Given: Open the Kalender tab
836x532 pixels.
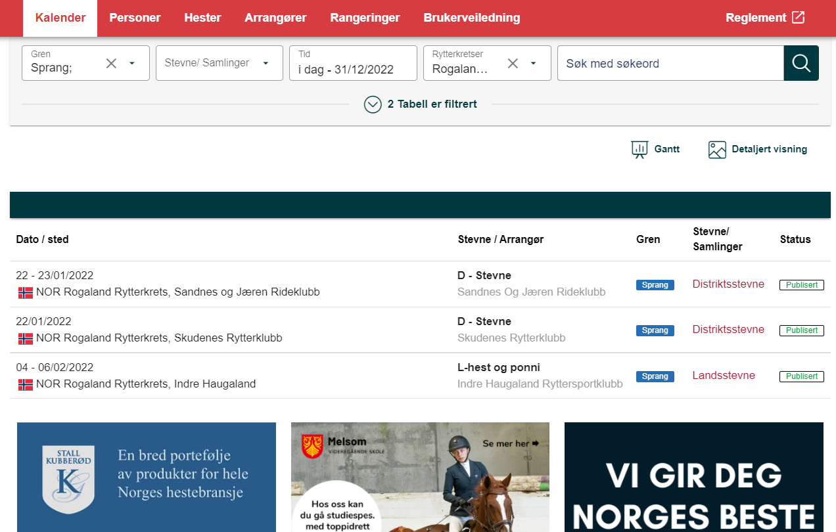Looking at the screenshot, I should pyautogui.click(x=60, y=18).
